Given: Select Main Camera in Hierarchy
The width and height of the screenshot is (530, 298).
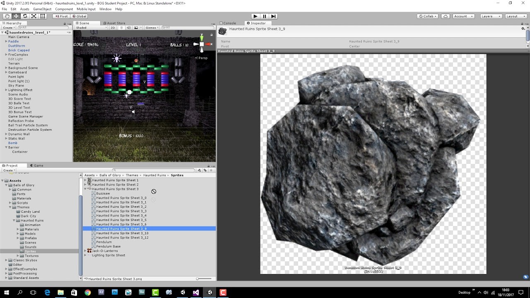Looking at the screenshot, I should (19, 37).
